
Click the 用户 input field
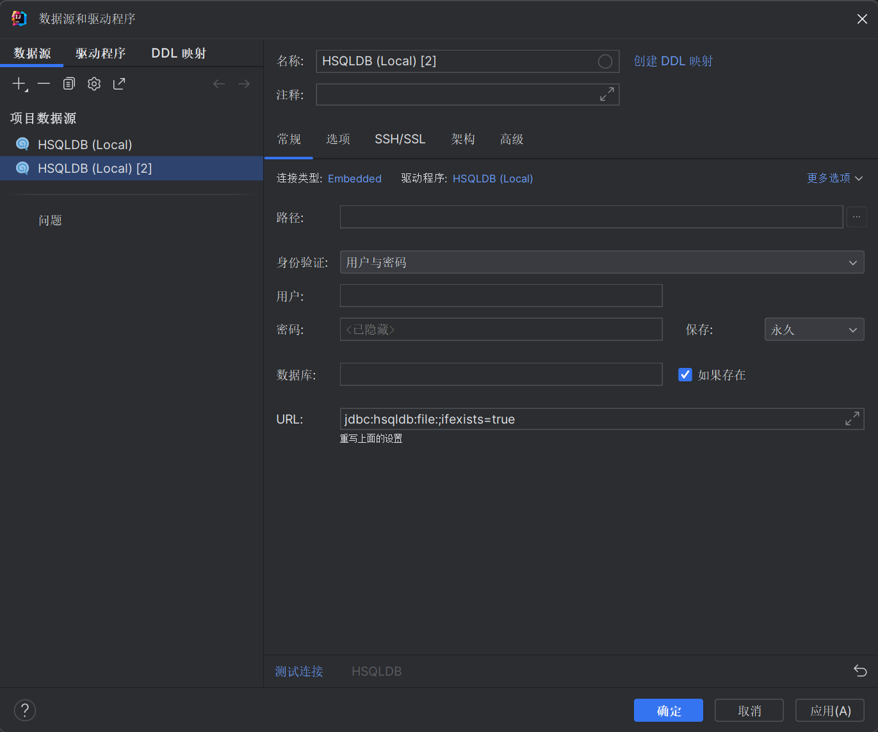coord(501,296)
